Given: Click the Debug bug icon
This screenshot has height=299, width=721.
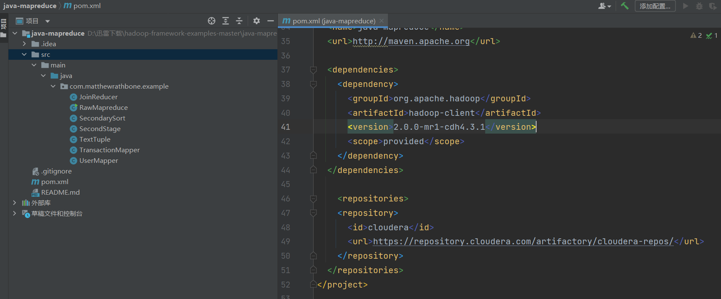Looking at the screenshot, I should coord(699,6).
